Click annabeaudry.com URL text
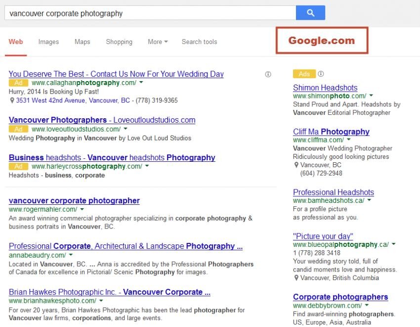420x327 pixels. 37,255
